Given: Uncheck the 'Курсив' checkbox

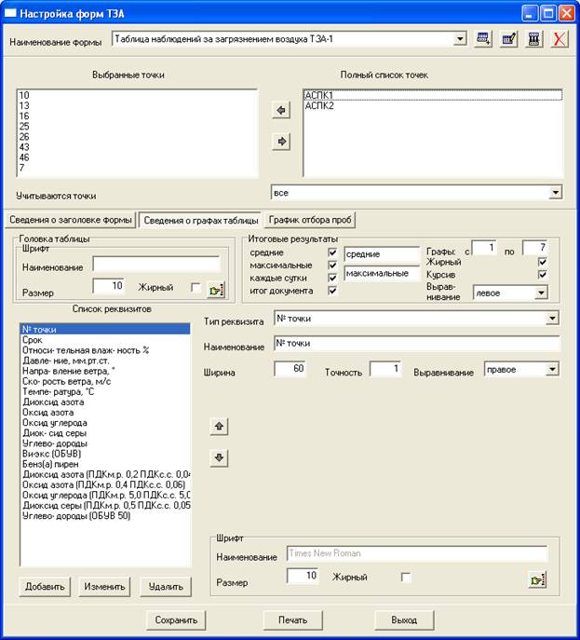Looking at the screenshot, I should [x=543, y=276].
